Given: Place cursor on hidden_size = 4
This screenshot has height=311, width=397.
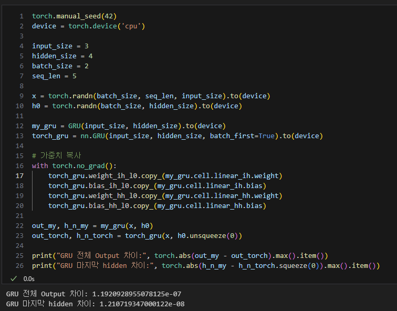Looking at the screenshot, I should point(62,56).
